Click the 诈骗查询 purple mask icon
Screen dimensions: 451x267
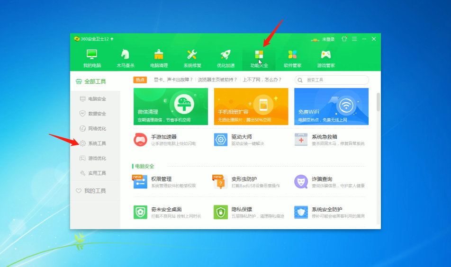[301, 182]
